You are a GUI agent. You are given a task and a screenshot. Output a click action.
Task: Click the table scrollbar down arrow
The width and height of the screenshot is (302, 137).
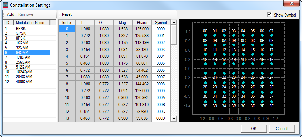(174, 119)
